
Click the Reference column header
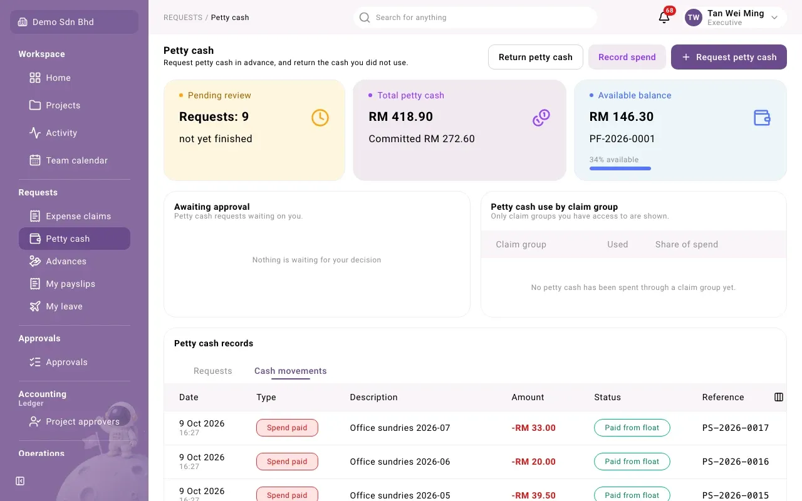[723, 397]
